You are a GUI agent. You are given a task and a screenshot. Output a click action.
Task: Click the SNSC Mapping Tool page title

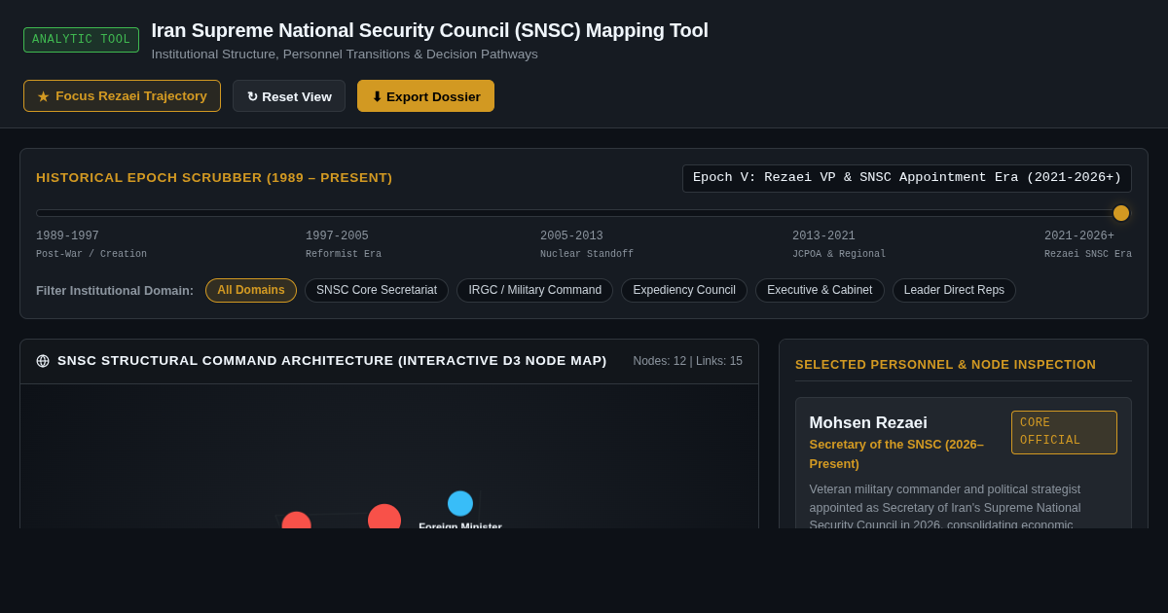(x=429, y=30)
